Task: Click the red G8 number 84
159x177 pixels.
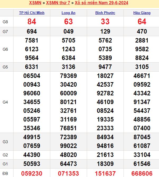Action: click(x=32, y=22)
